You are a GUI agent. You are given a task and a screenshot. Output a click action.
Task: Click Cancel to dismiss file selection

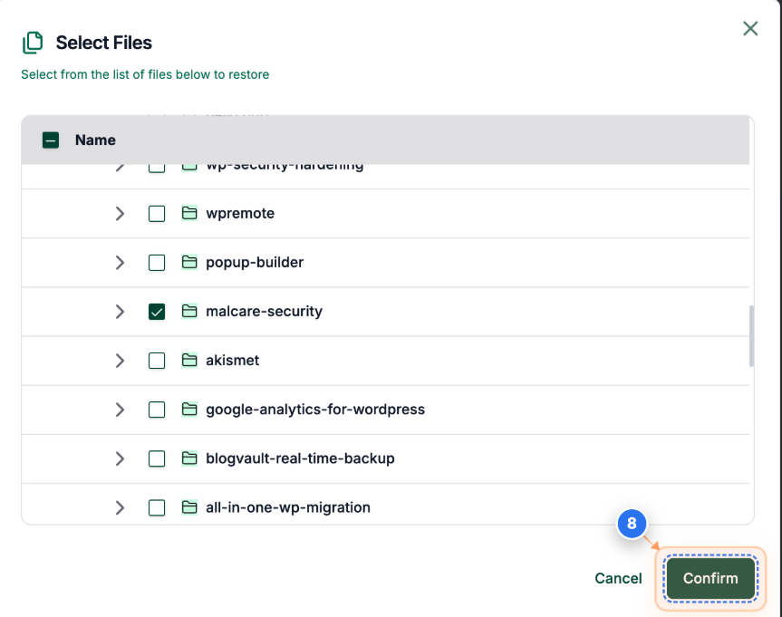[618, 578]
